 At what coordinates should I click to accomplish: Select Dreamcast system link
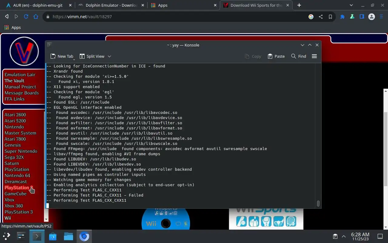click(x=15, y=181)
